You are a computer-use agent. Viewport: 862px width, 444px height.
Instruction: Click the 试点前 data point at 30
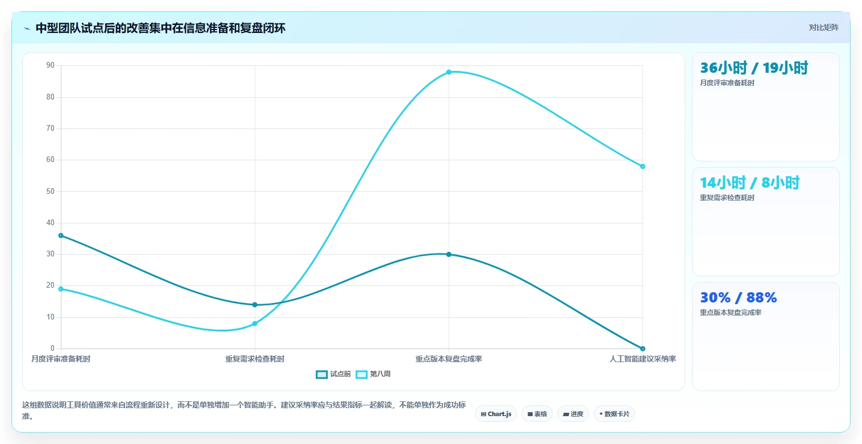449,254
